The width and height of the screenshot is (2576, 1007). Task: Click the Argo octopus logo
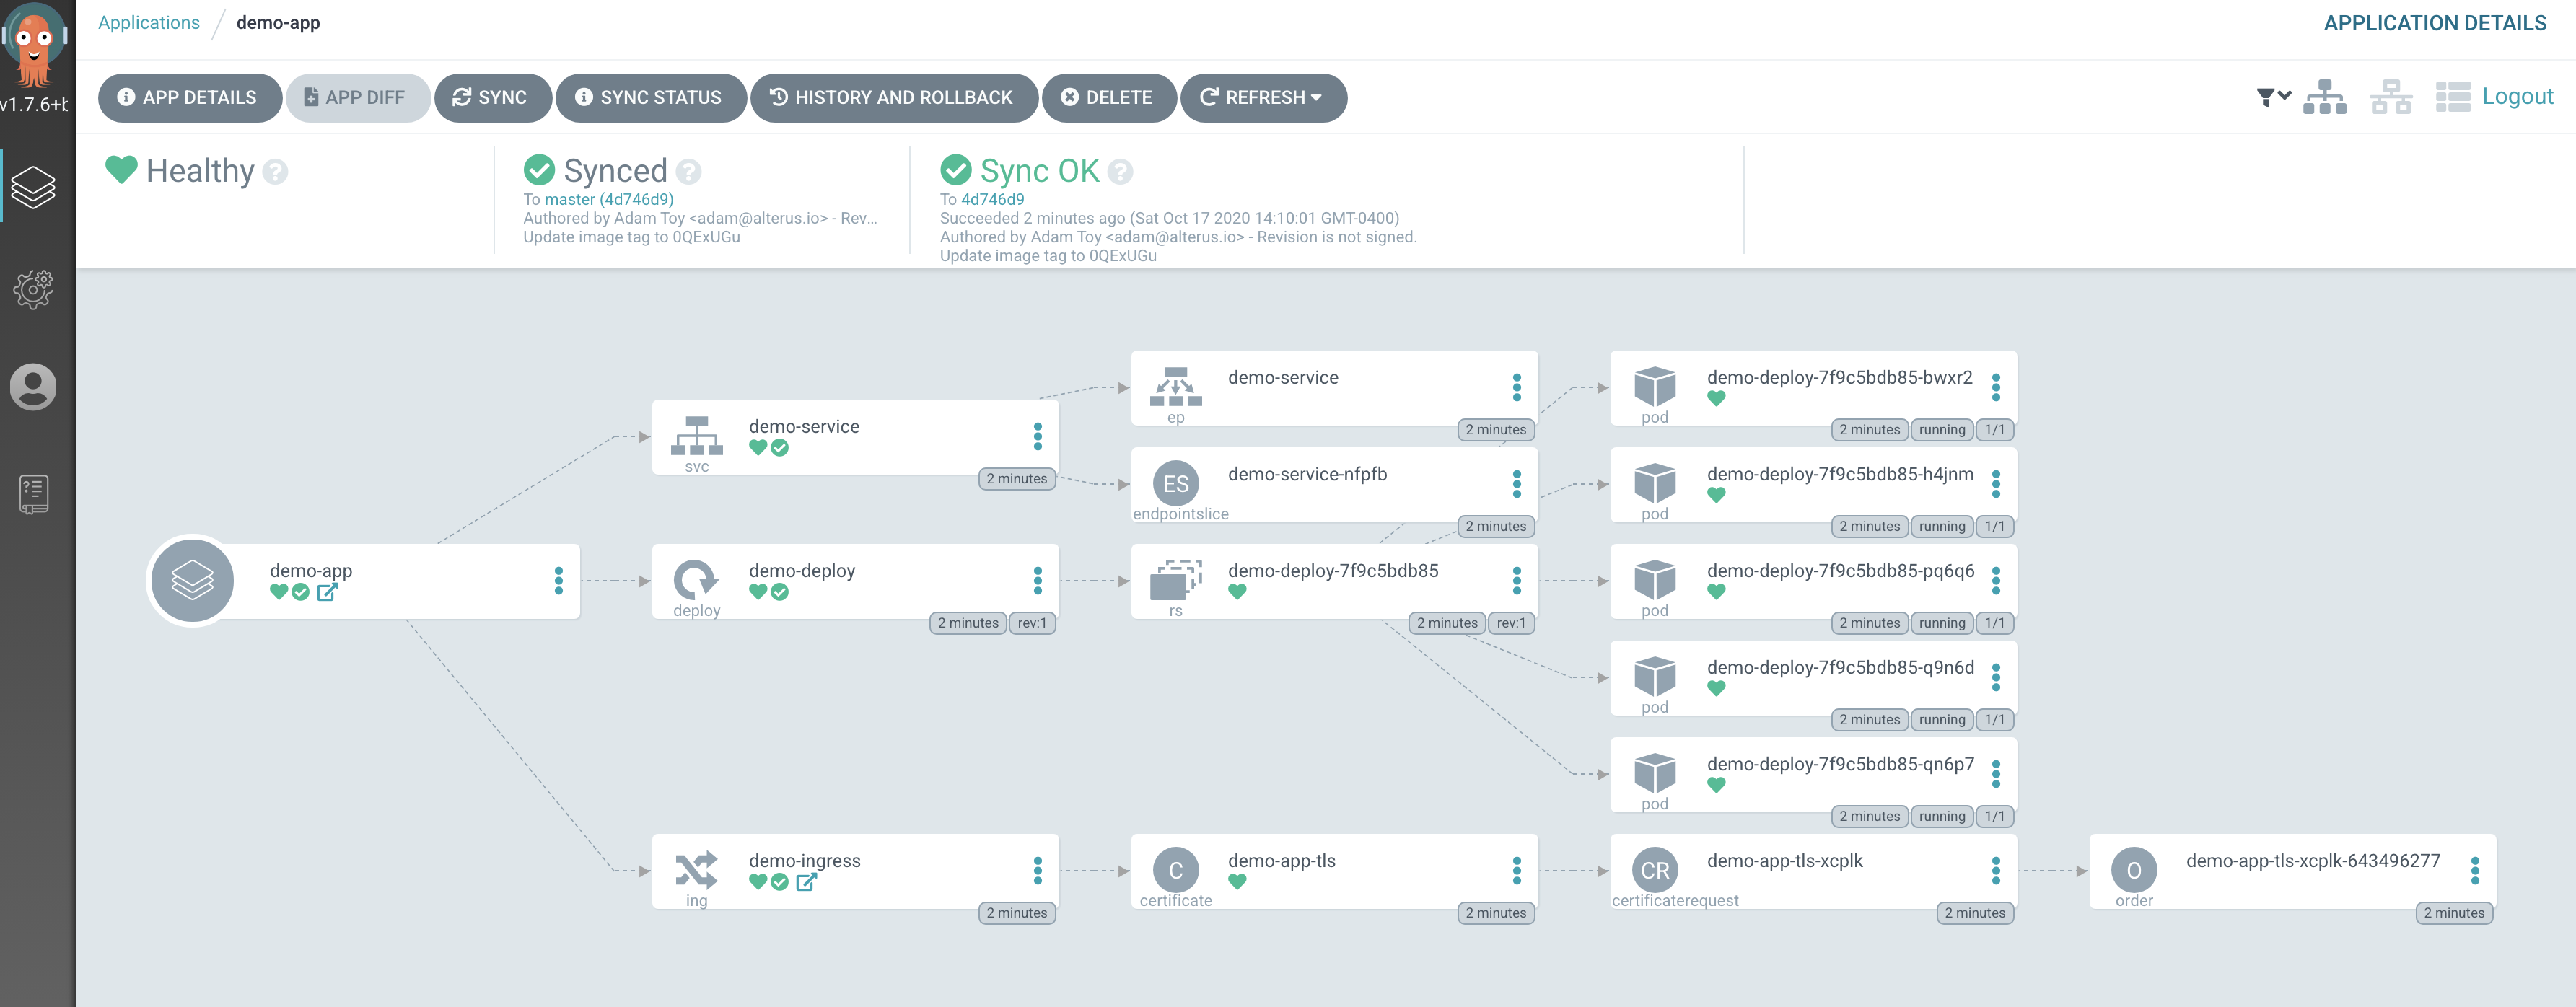pyautogui.click(x=34, y=46)
